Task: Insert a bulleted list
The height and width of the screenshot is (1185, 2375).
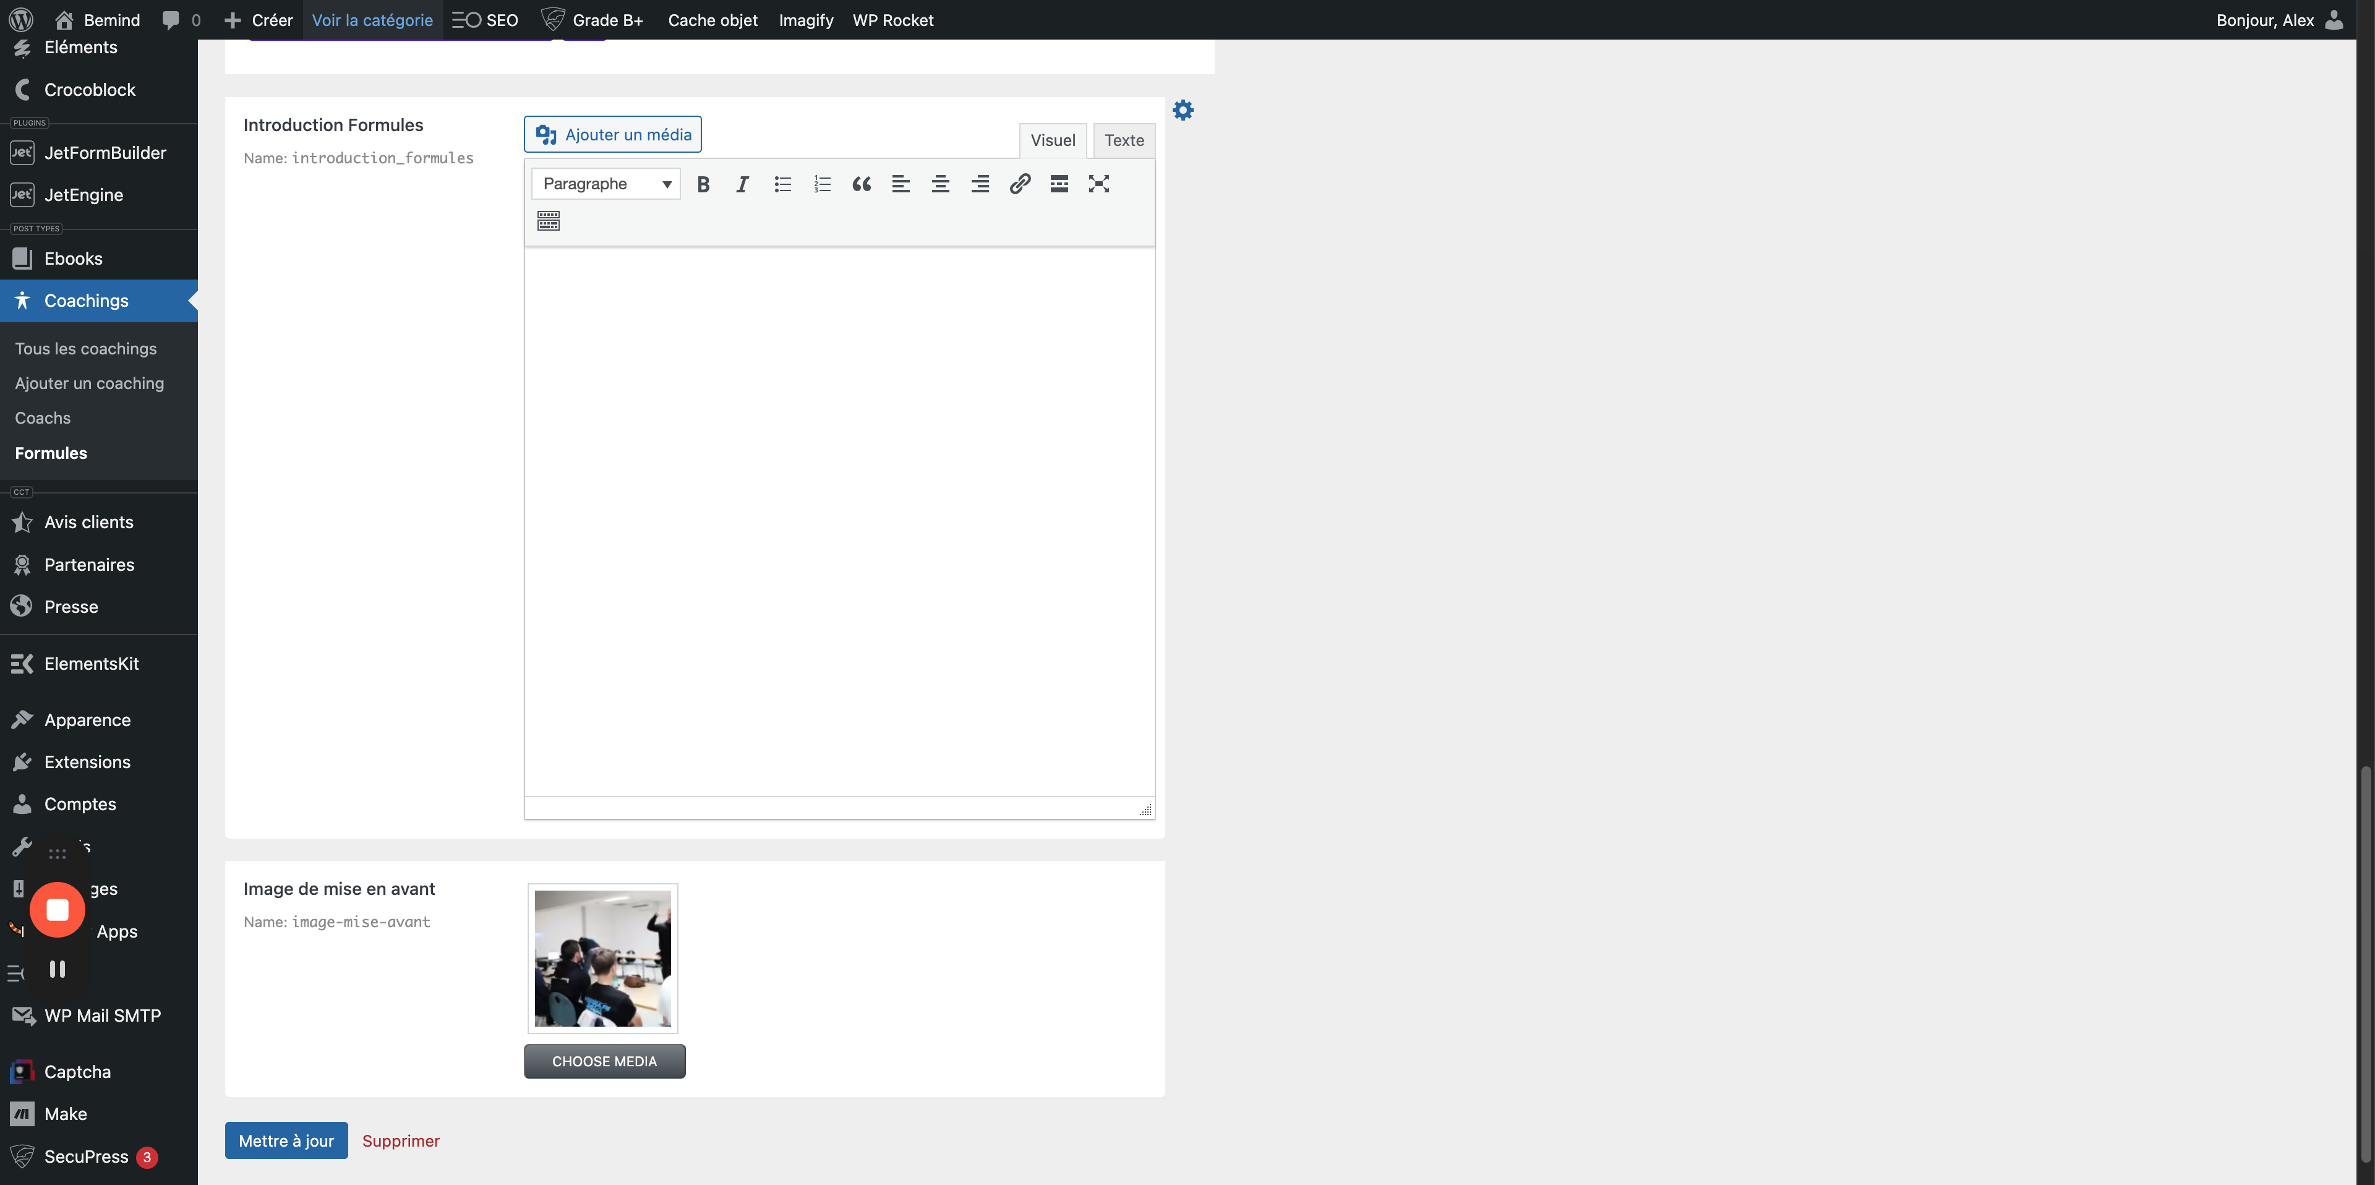Action: [x=782, y=184]
